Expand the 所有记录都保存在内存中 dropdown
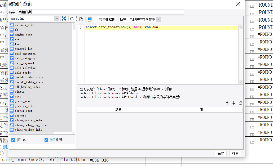This screenshot has width=273, height=166. [158, 19]
